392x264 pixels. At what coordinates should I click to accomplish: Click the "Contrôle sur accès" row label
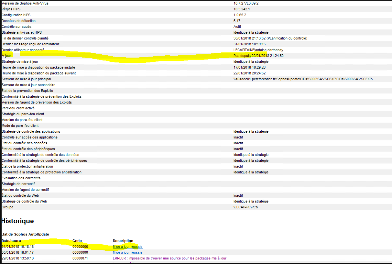(x=16, y=27)
